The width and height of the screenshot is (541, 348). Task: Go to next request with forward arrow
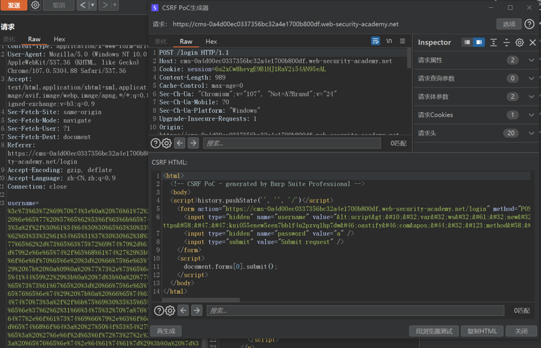click(x=105, y=5)
